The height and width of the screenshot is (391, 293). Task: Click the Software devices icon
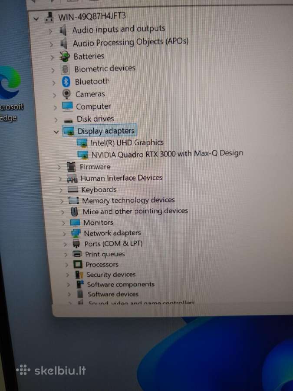pyautogui.click(x=80, y=294)
